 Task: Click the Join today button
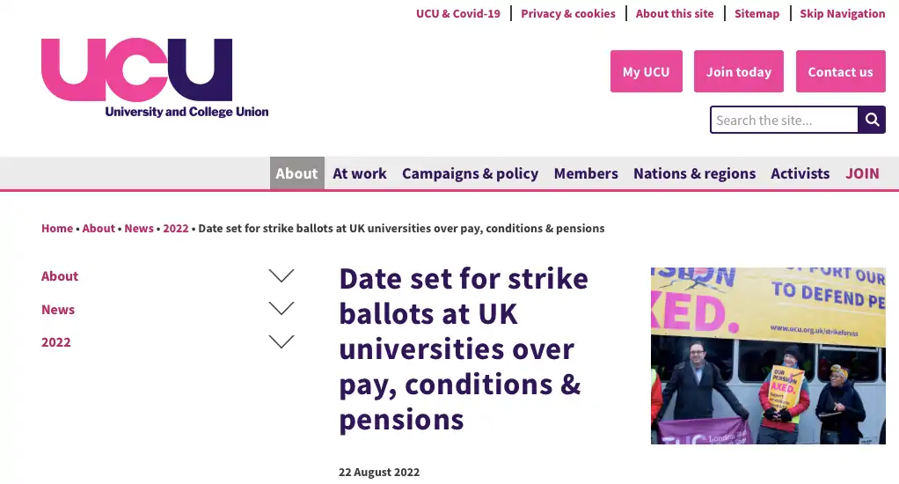click(x=739, y=71)
